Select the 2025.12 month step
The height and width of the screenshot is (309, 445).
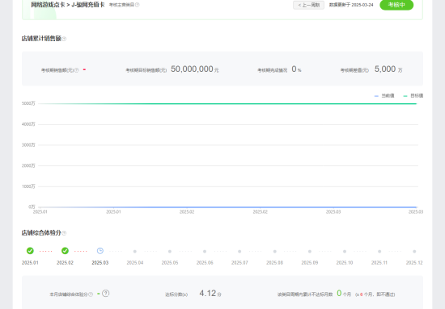point(414,251)
